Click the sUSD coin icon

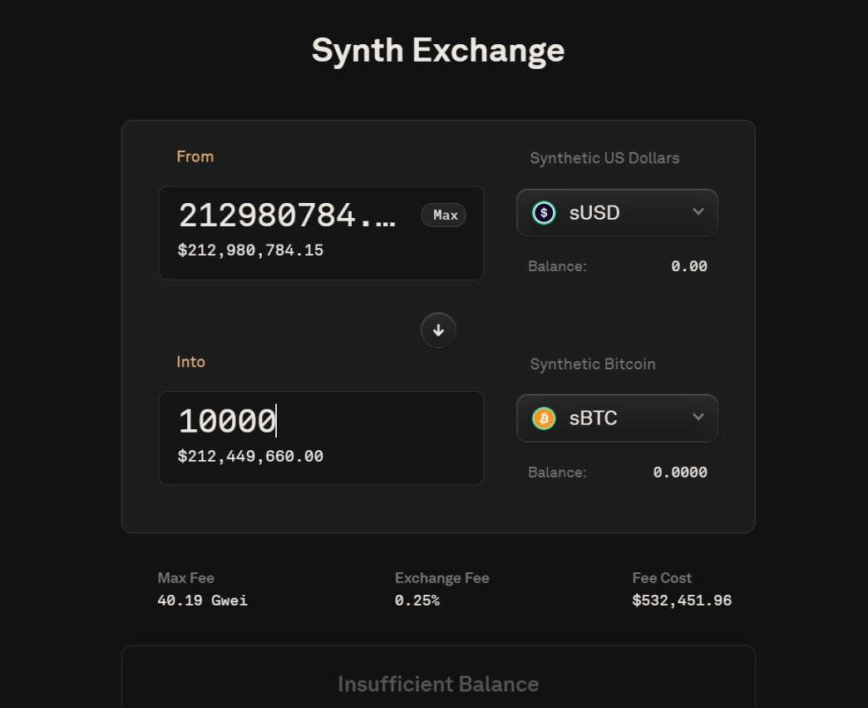[x=544, y=213]
